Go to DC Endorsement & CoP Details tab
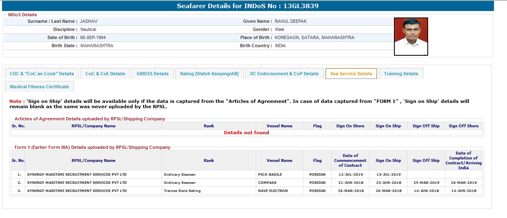 pos(284,74)
